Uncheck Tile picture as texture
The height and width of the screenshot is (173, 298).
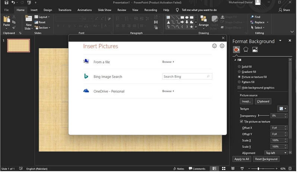click(241, 122)
